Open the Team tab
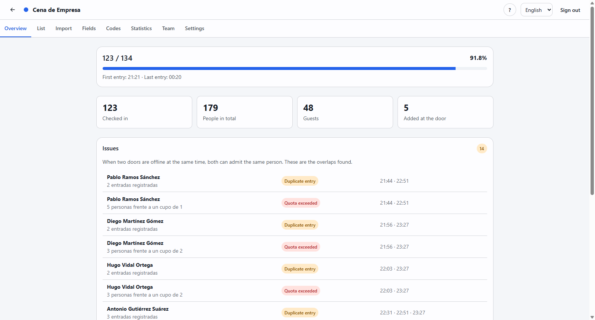595x320 pixels. [168, 28]
